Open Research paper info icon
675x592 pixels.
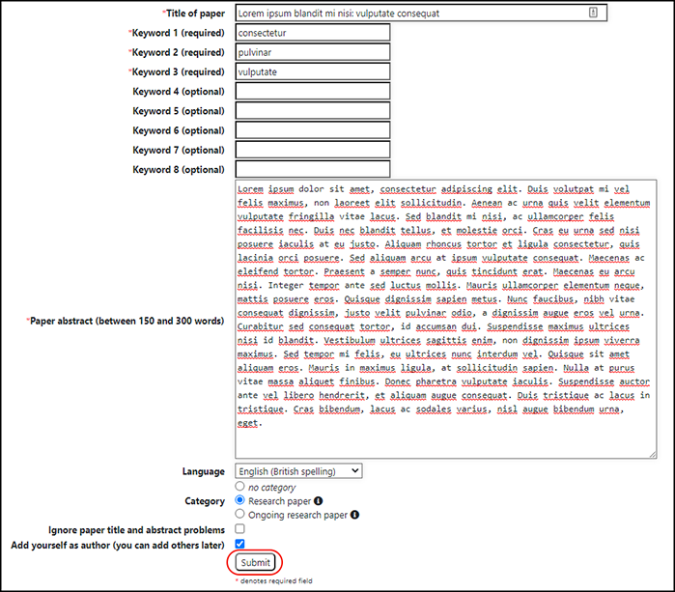coord(318,500)
